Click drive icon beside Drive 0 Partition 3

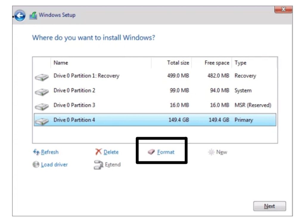click(42, 107)
